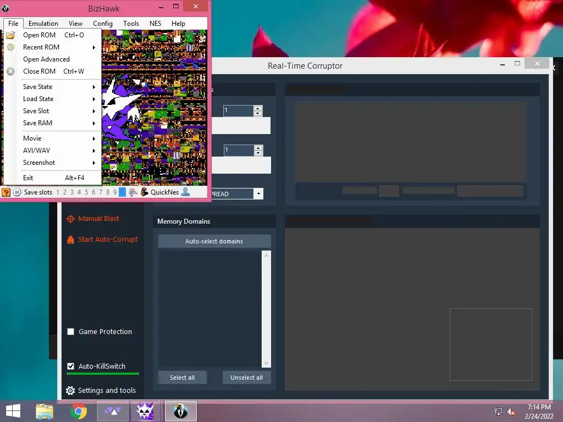Open the dropdown ending in READ
The width and height of the screenshot is (563, 422).
click(x=258, y=194)
